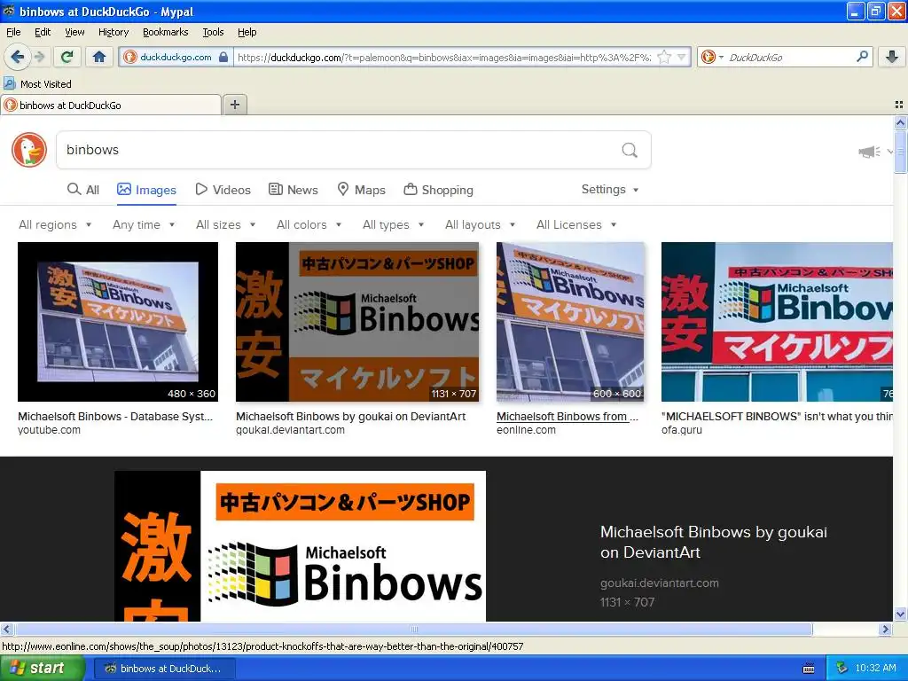The image size is (908, 681).
Task: Reload the page with refresh icon
Action: tap(67, 57)
